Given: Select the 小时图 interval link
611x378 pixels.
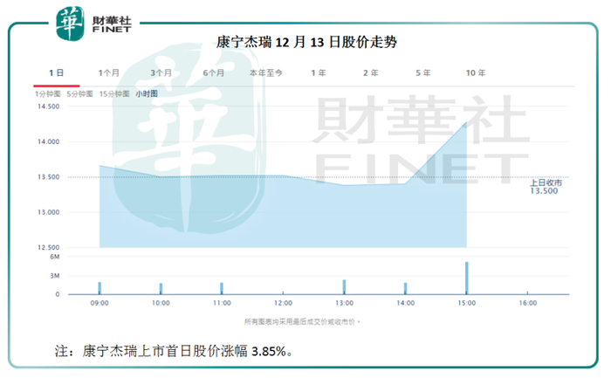Looking at the screenshot, I should pyautogui.click(x=147, y=94).
